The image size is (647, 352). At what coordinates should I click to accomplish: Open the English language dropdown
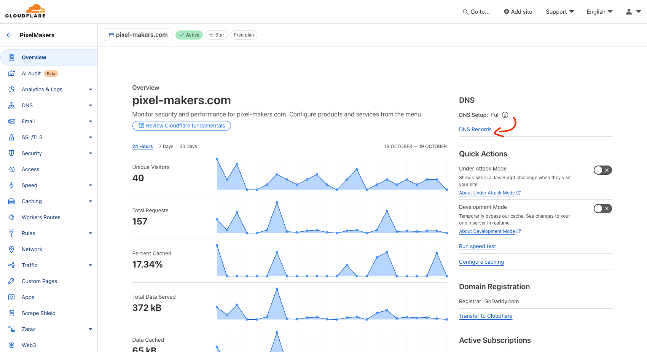coord(599,12)
